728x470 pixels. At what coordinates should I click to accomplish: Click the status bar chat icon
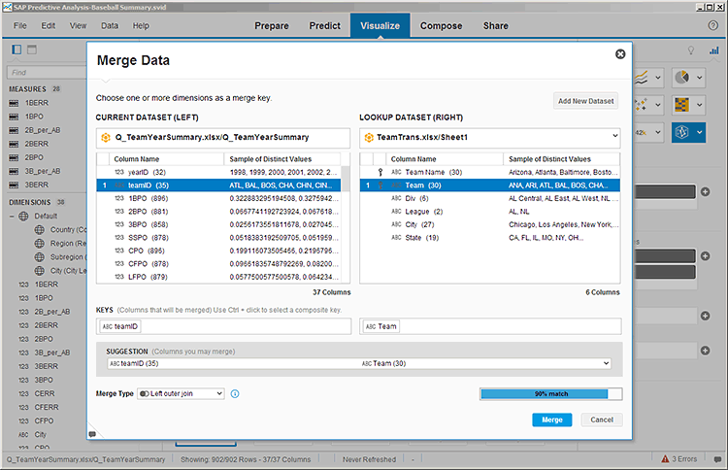click(x=717, y=459)
